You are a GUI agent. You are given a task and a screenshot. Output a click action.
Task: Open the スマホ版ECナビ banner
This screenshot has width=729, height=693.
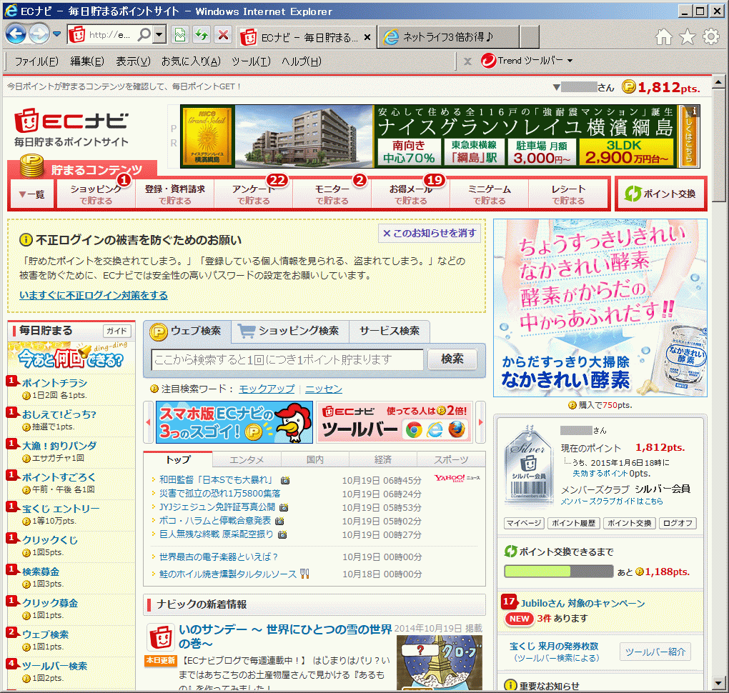[234, 422]
